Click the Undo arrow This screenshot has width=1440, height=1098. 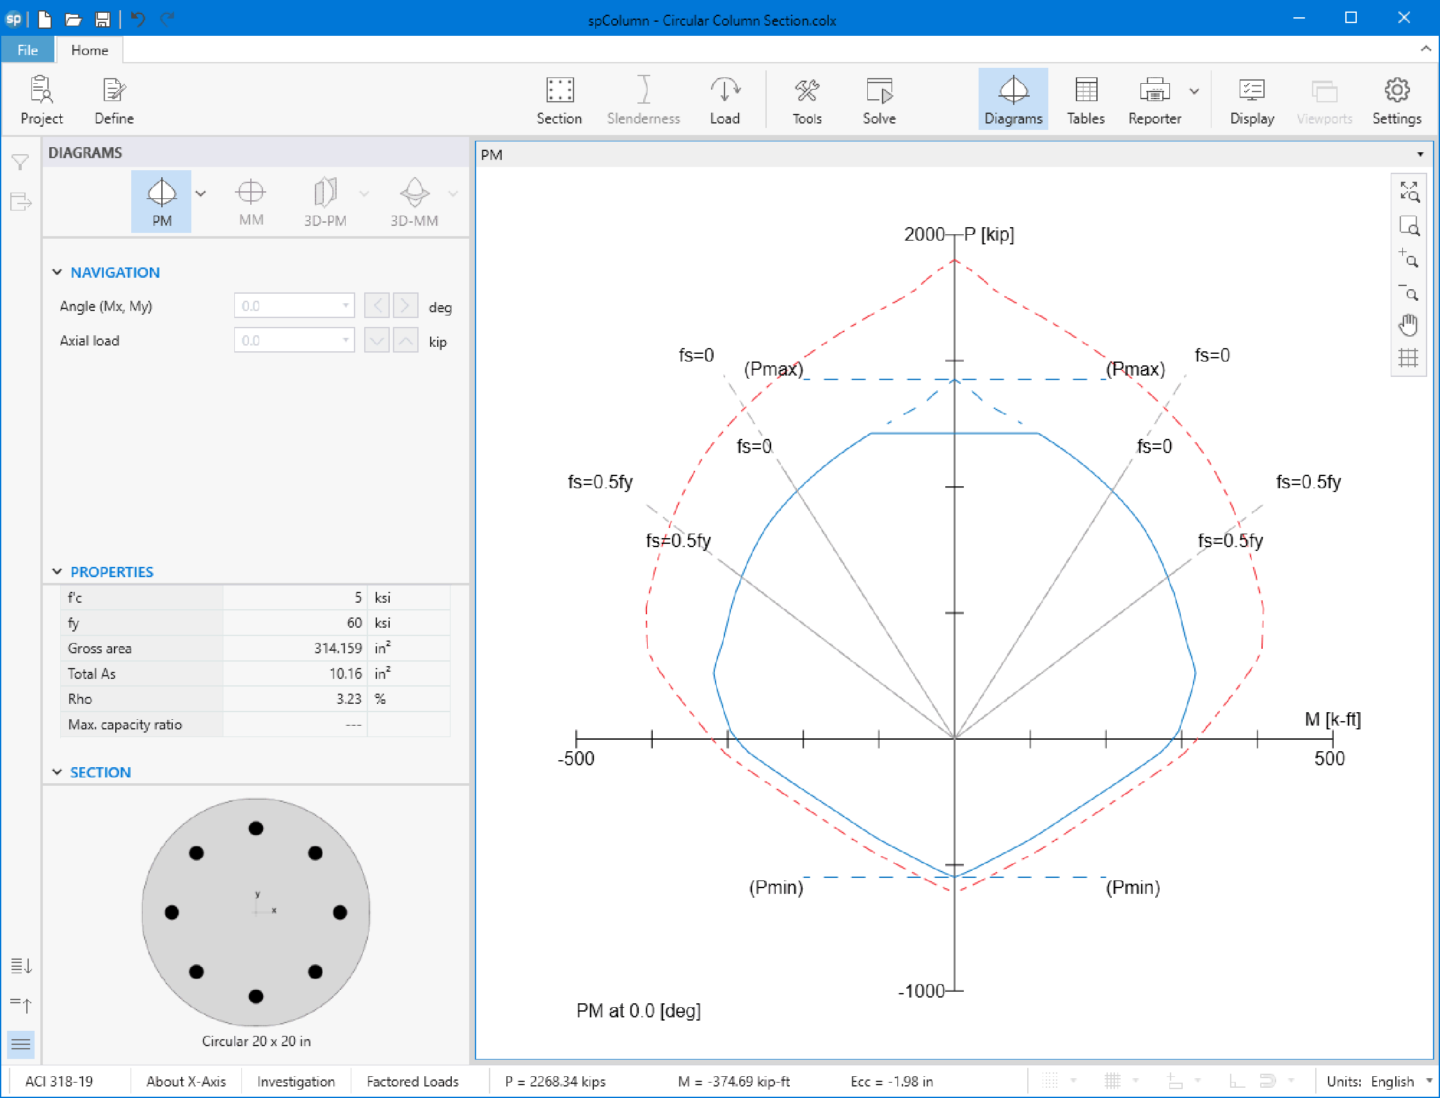[x=137, y=19]
